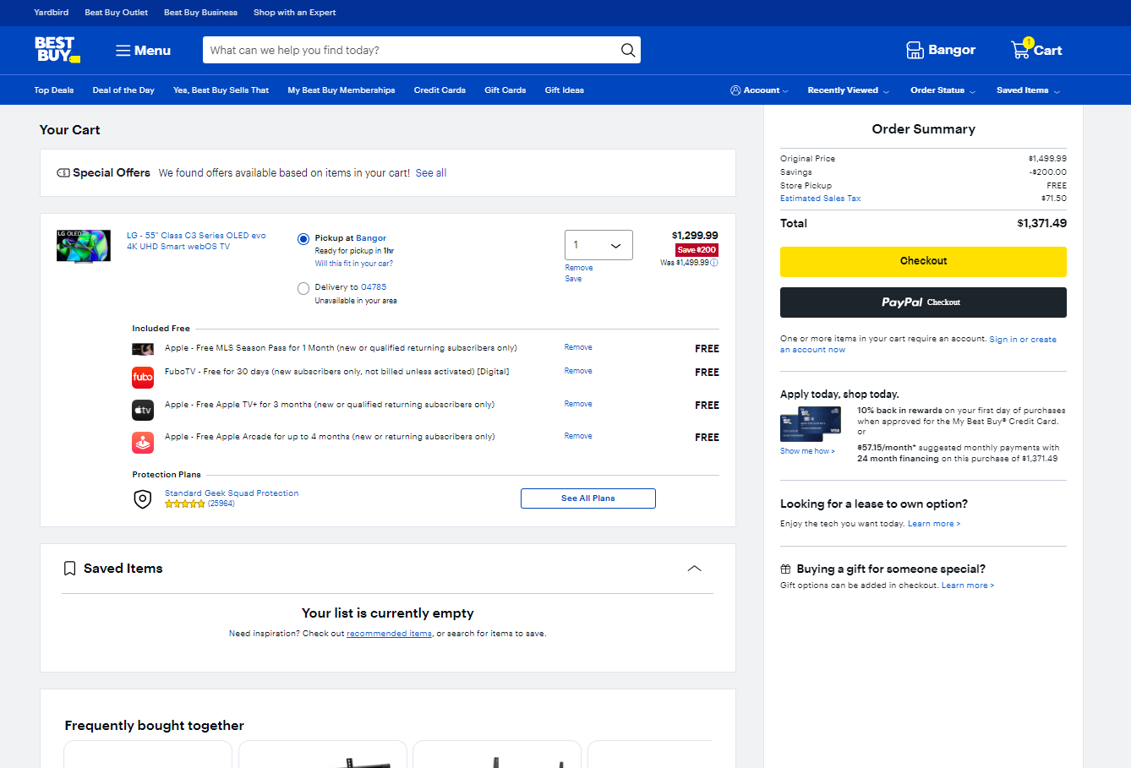Image resolution: width=1131 pixels, height=768 pixels.
Task: Click Estimated Sales Tax link
Action: pos(821,199)
